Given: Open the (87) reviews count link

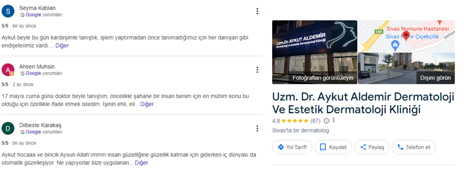Looking at the screenshot, I should [x=315, y=121].
